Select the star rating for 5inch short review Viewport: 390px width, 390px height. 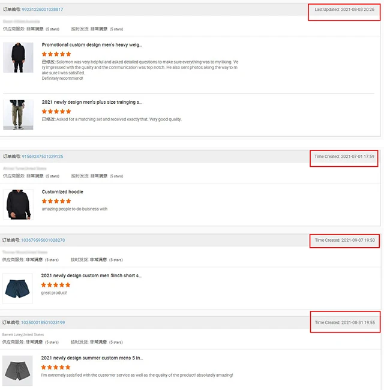(56, 285)
